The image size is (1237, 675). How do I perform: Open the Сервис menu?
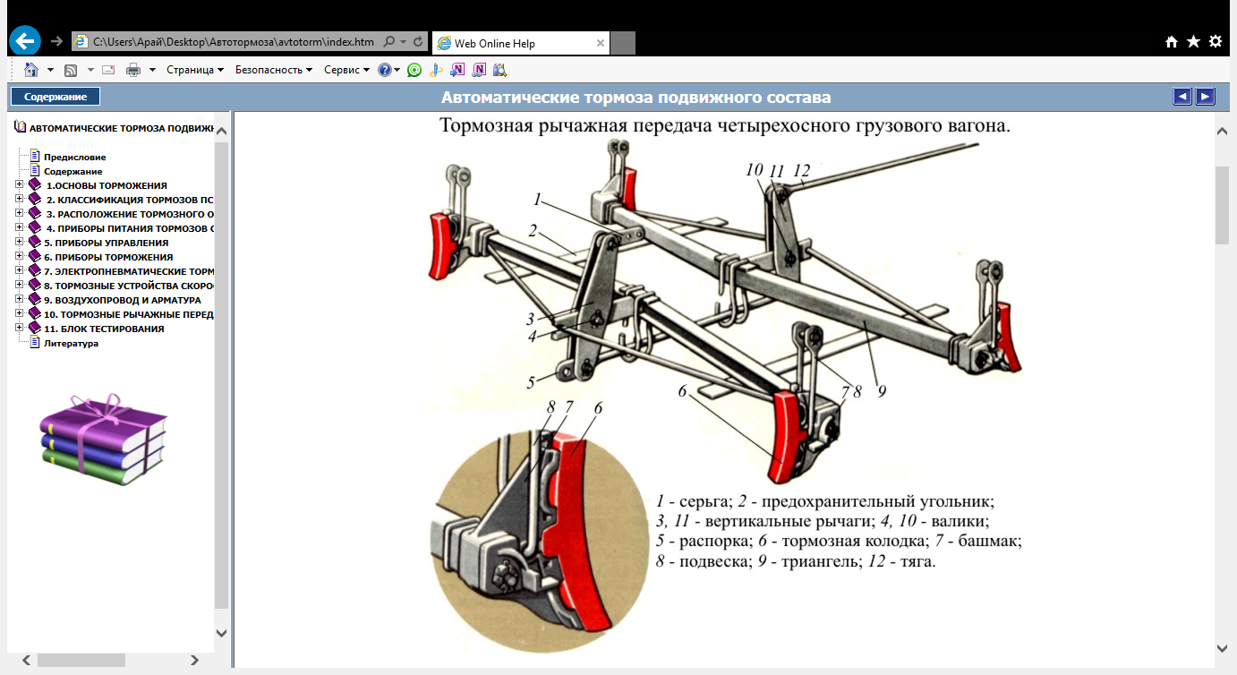(346, 70)
